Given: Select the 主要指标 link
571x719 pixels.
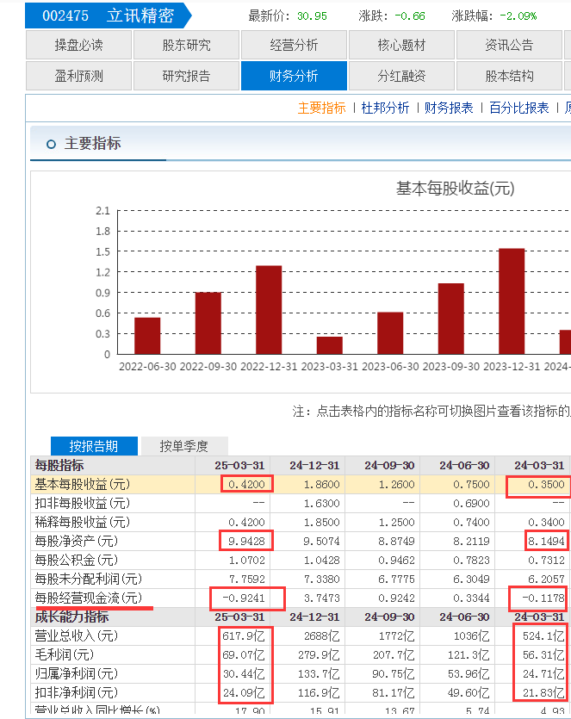Looking at the screenshot, I should (321, 108).
